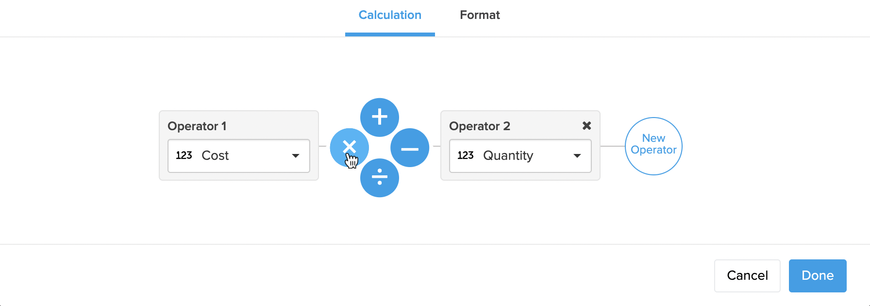Image resolution: width=870 pixels, height=306 pixels.
Task: Click the 123 number icon beside Cost
Action: 184,155
